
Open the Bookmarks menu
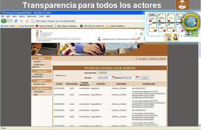tap(32, 16)
